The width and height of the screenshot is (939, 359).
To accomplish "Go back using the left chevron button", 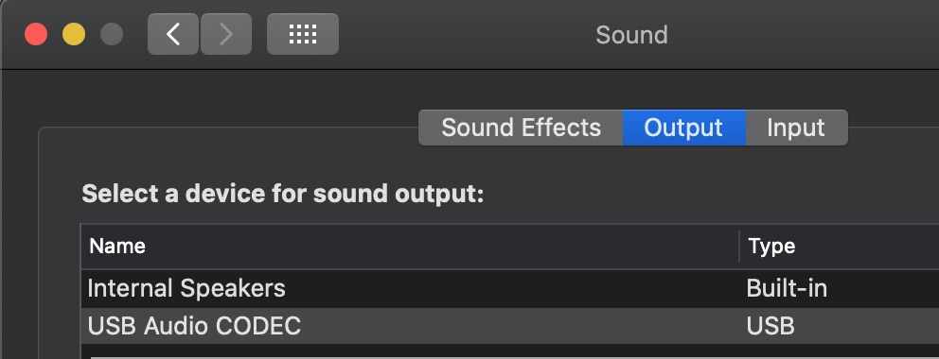I will tap(173, 35).
